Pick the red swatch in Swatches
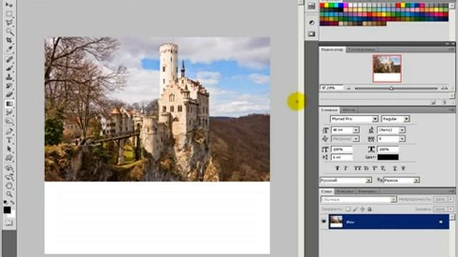This screenshot has height=257, width=458. (322, 5)
